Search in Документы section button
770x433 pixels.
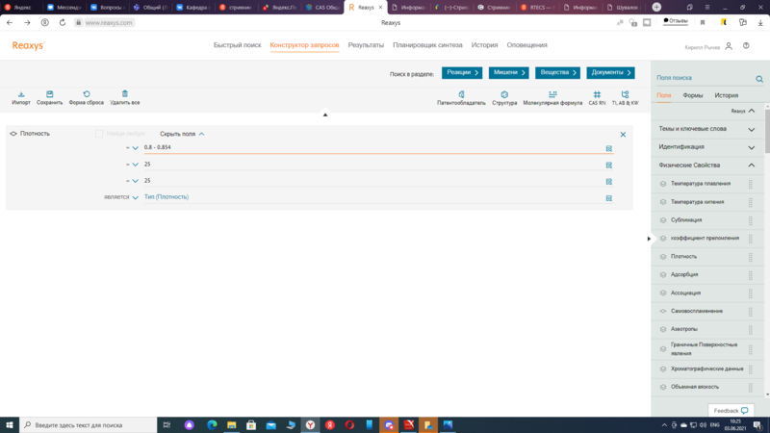(x=610, y=73)
